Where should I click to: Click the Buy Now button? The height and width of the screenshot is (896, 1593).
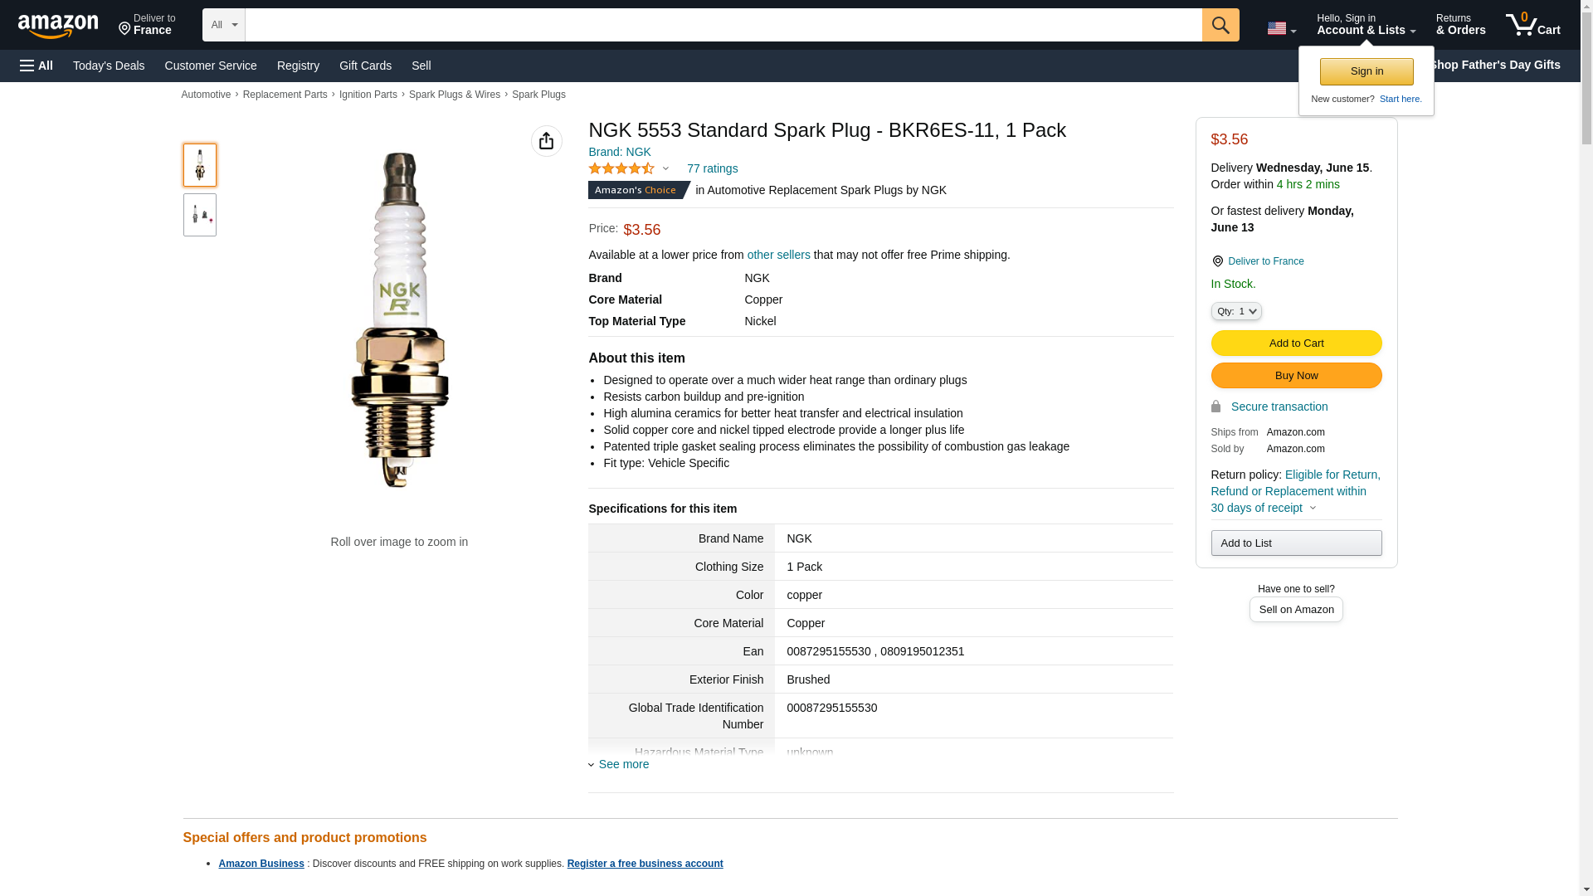(x=1295, y=375)
